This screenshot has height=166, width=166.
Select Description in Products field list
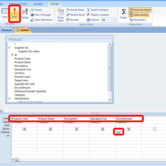click(21, 66)
